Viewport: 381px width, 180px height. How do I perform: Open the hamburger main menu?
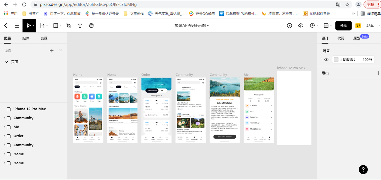[x=17, y=26]
